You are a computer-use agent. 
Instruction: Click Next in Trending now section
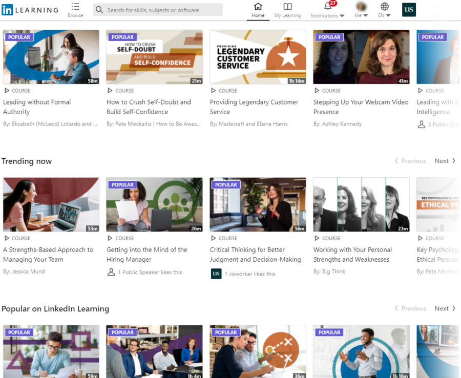444,160
